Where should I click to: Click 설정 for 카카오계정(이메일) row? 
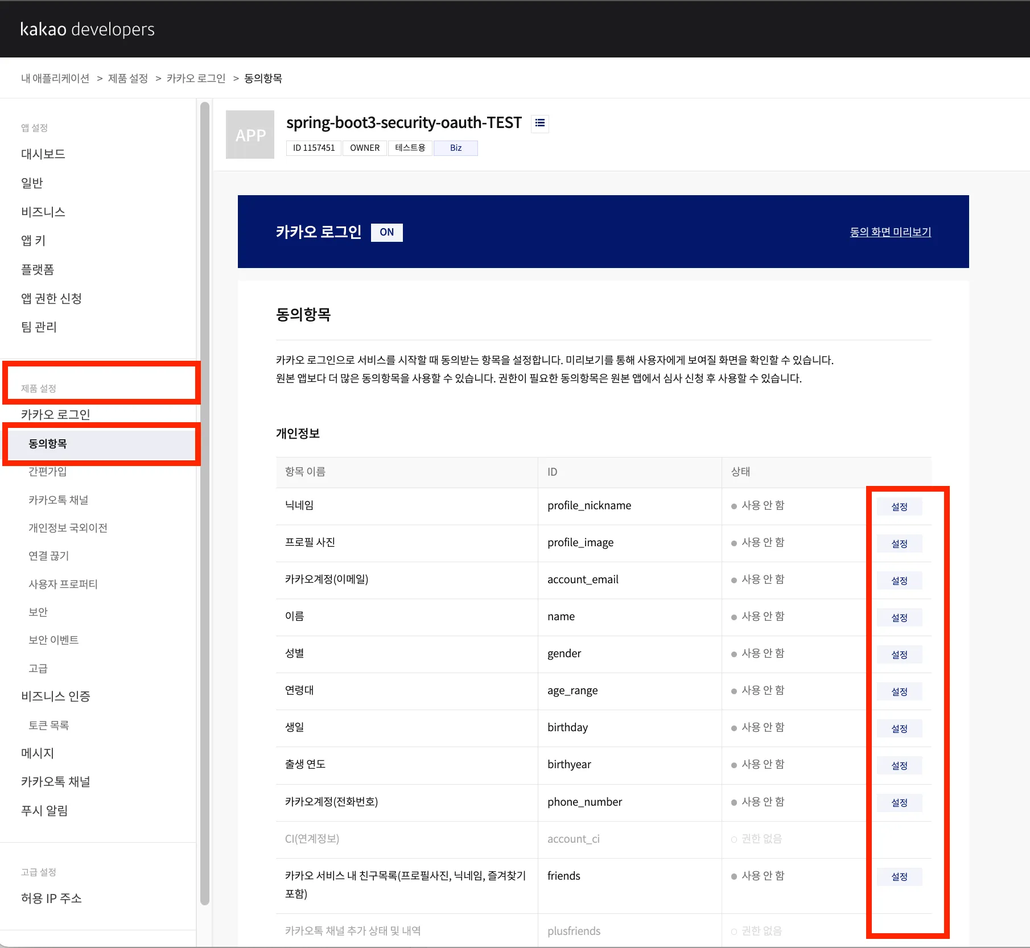pos(899,580)
